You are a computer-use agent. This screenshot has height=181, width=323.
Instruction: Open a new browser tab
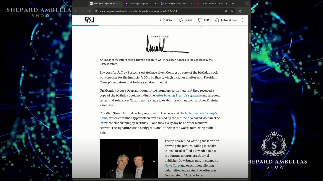233,4
